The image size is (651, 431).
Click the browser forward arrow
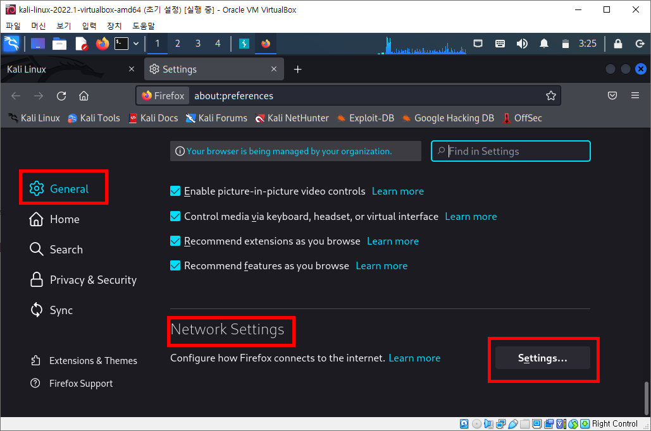[x=39, y=96]
